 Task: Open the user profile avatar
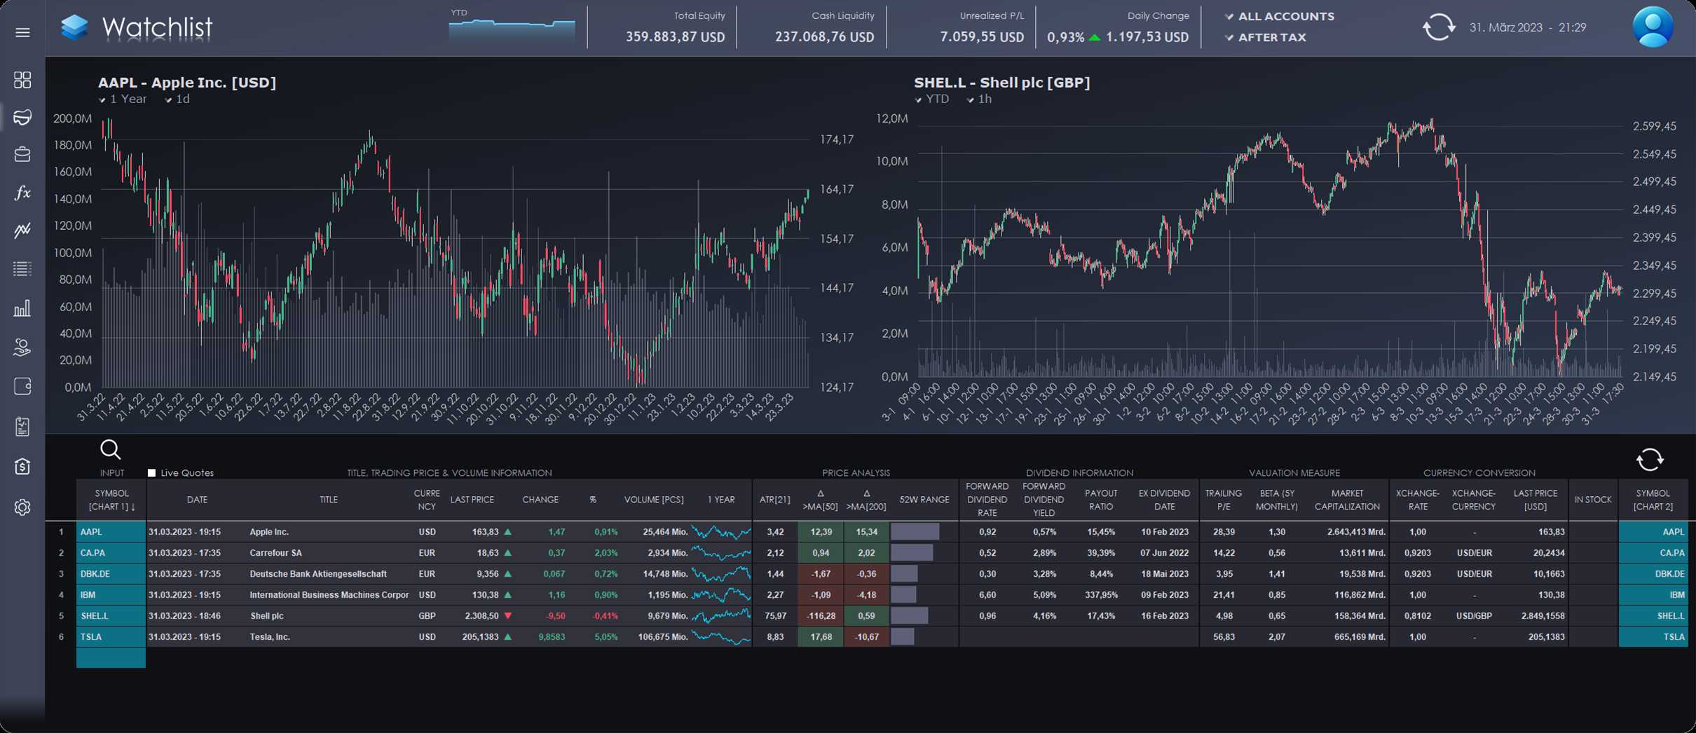1653,27
